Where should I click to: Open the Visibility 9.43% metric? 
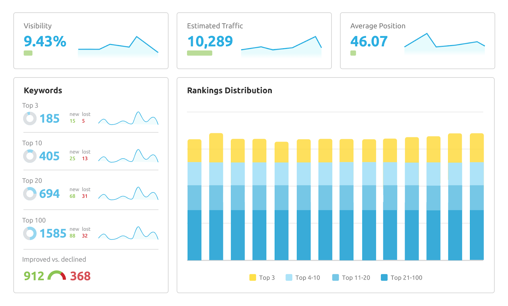(x=45, y=42)
